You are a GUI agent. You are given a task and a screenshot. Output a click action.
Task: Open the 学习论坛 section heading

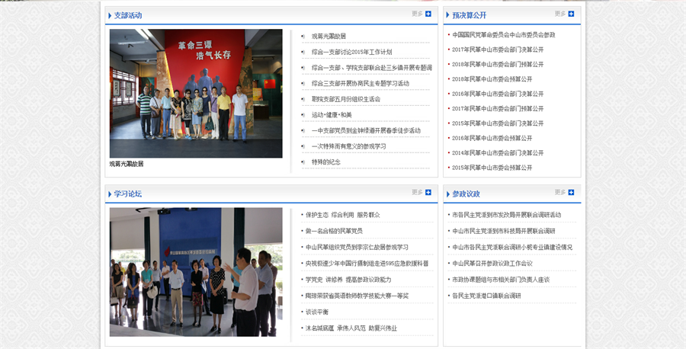click(x=128, y=194)
